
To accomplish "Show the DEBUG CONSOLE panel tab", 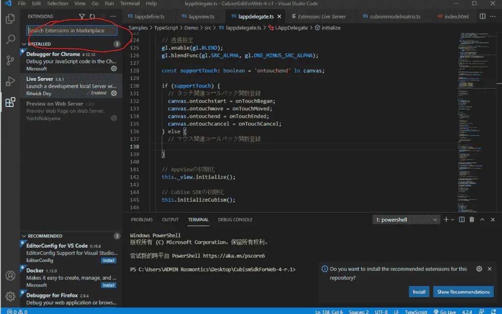I will pyautogui.click(x=235, y=220).
